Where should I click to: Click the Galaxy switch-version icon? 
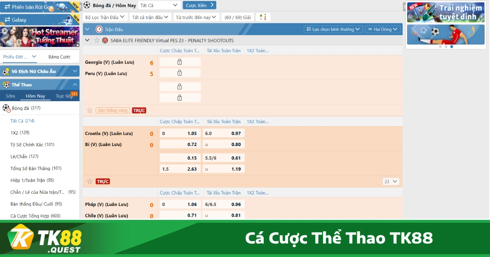(x=7, y=19)
